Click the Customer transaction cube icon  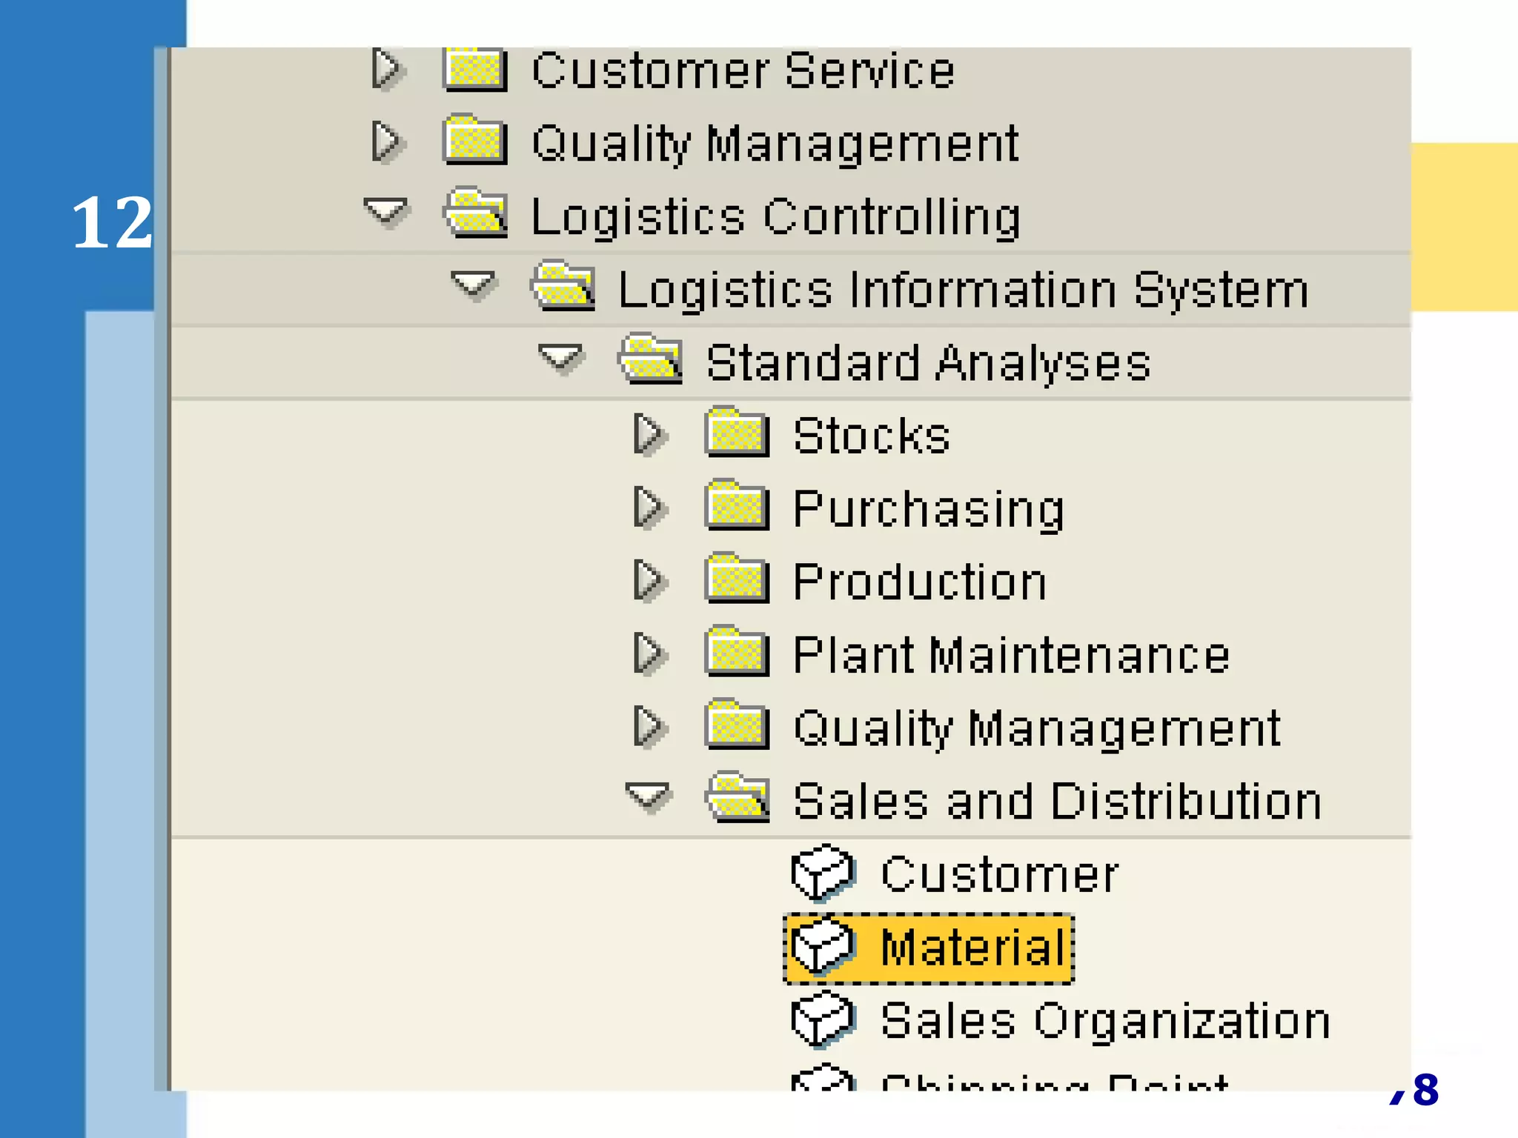[823, 873]
